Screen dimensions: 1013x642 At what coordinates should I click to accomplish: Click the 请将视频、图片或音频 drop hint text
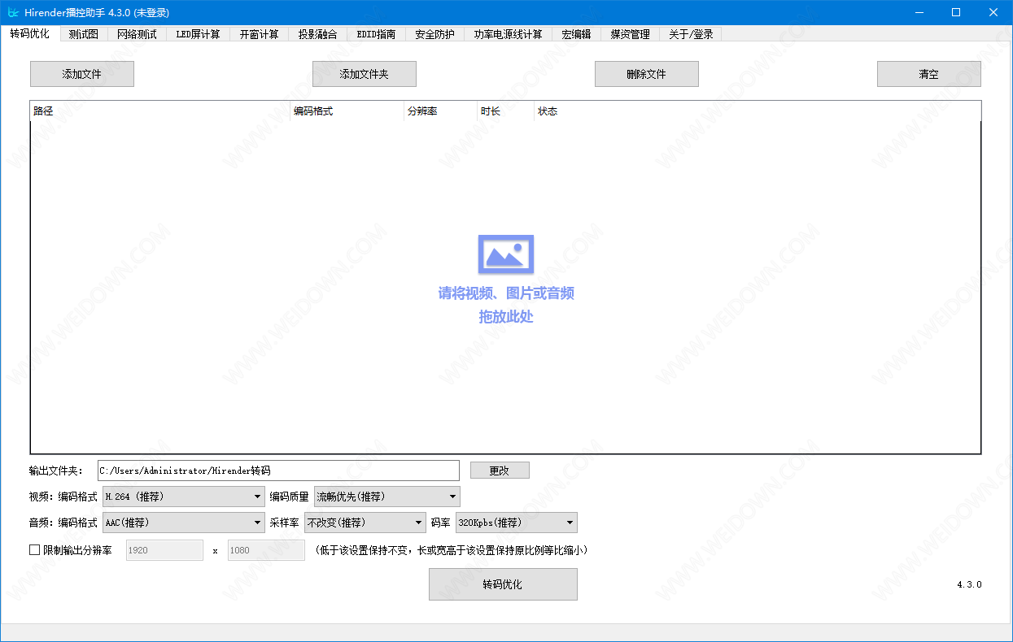point(506,293)
